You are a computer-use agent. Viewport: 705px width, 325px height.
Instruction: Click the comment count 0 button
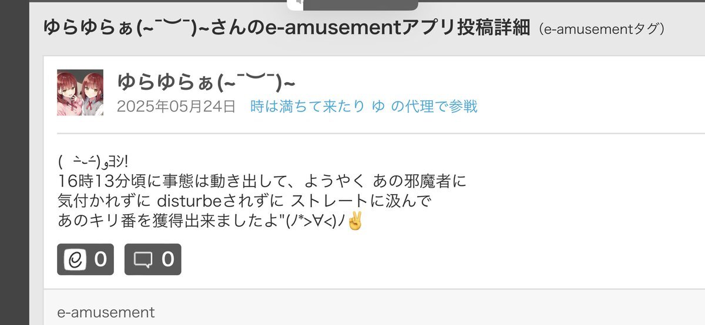pos(153,259)
